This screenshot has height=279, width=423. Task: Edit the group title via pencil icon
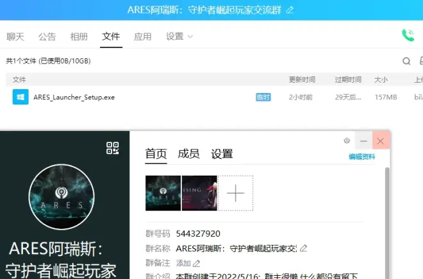click(x=290, y=10)
